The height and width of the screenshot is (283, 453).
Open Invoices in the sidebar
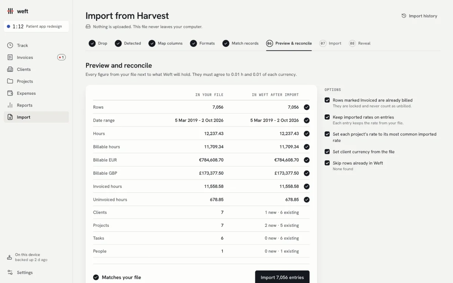pos(36,57)
